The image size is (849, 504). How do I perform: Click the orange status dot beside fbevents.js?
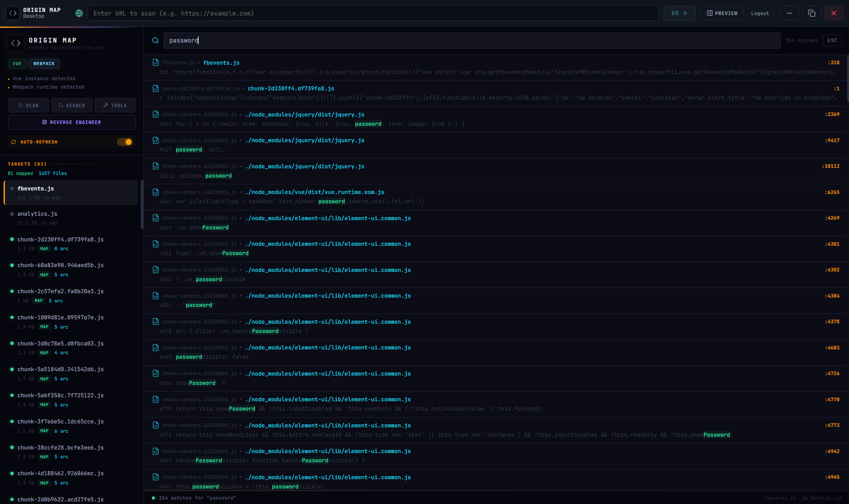11,188
